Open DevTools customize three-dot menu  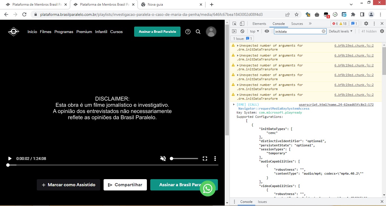pos(374,24)
